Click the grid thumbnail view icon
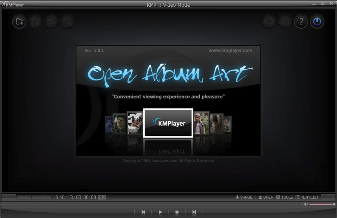337x218 pixels. [x=285, y=21]
